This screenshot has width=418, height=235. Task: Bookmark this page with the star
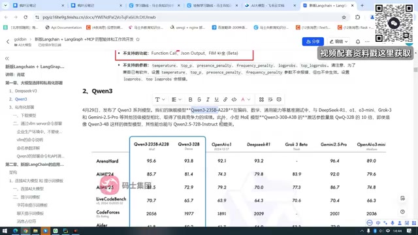click(x=344, y=17)
